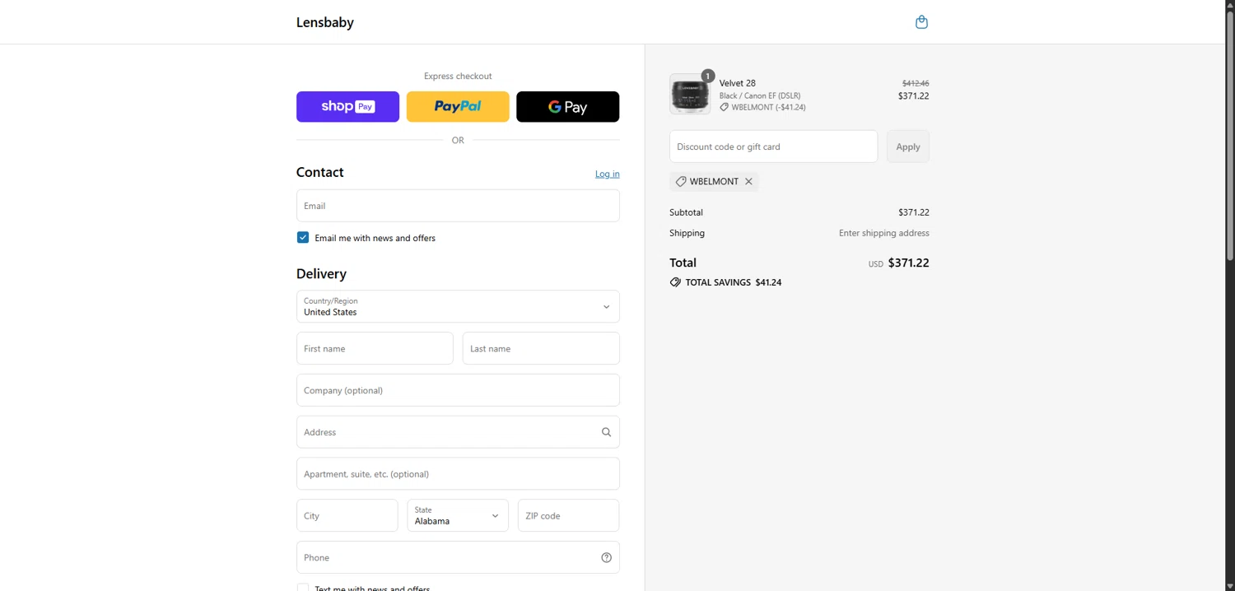Viewport: 1235px width, 591px height.
Task: Uncheck Email me with news and offers
Action: pyautogui.click(x=303, y=237)
